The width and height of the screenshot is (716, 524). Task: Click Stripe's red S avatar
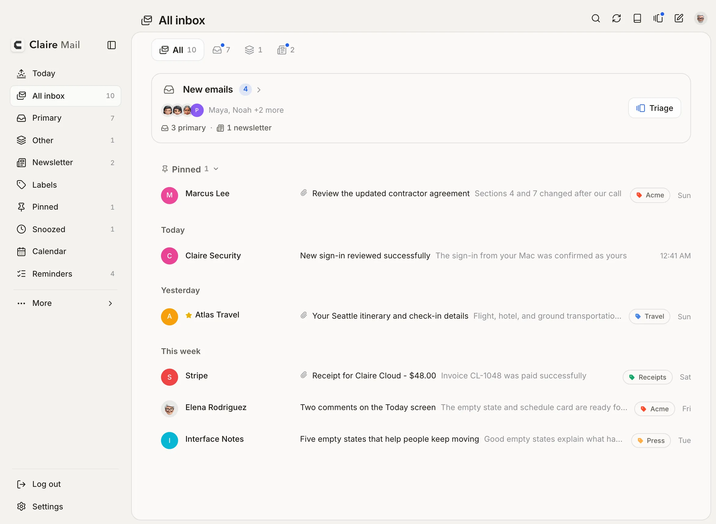pyautogui.click(x=170, y=377)
